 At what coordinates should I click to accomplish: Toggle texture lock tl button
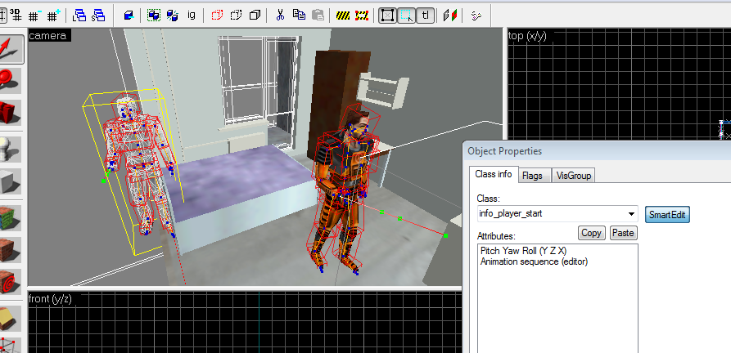(x=426, y=15)
